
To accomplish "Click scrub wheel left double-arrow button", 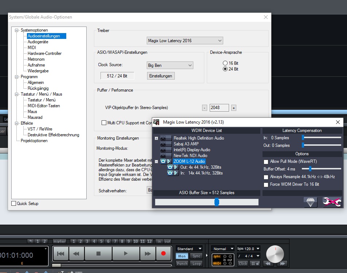I will click(x=268, y=264).
